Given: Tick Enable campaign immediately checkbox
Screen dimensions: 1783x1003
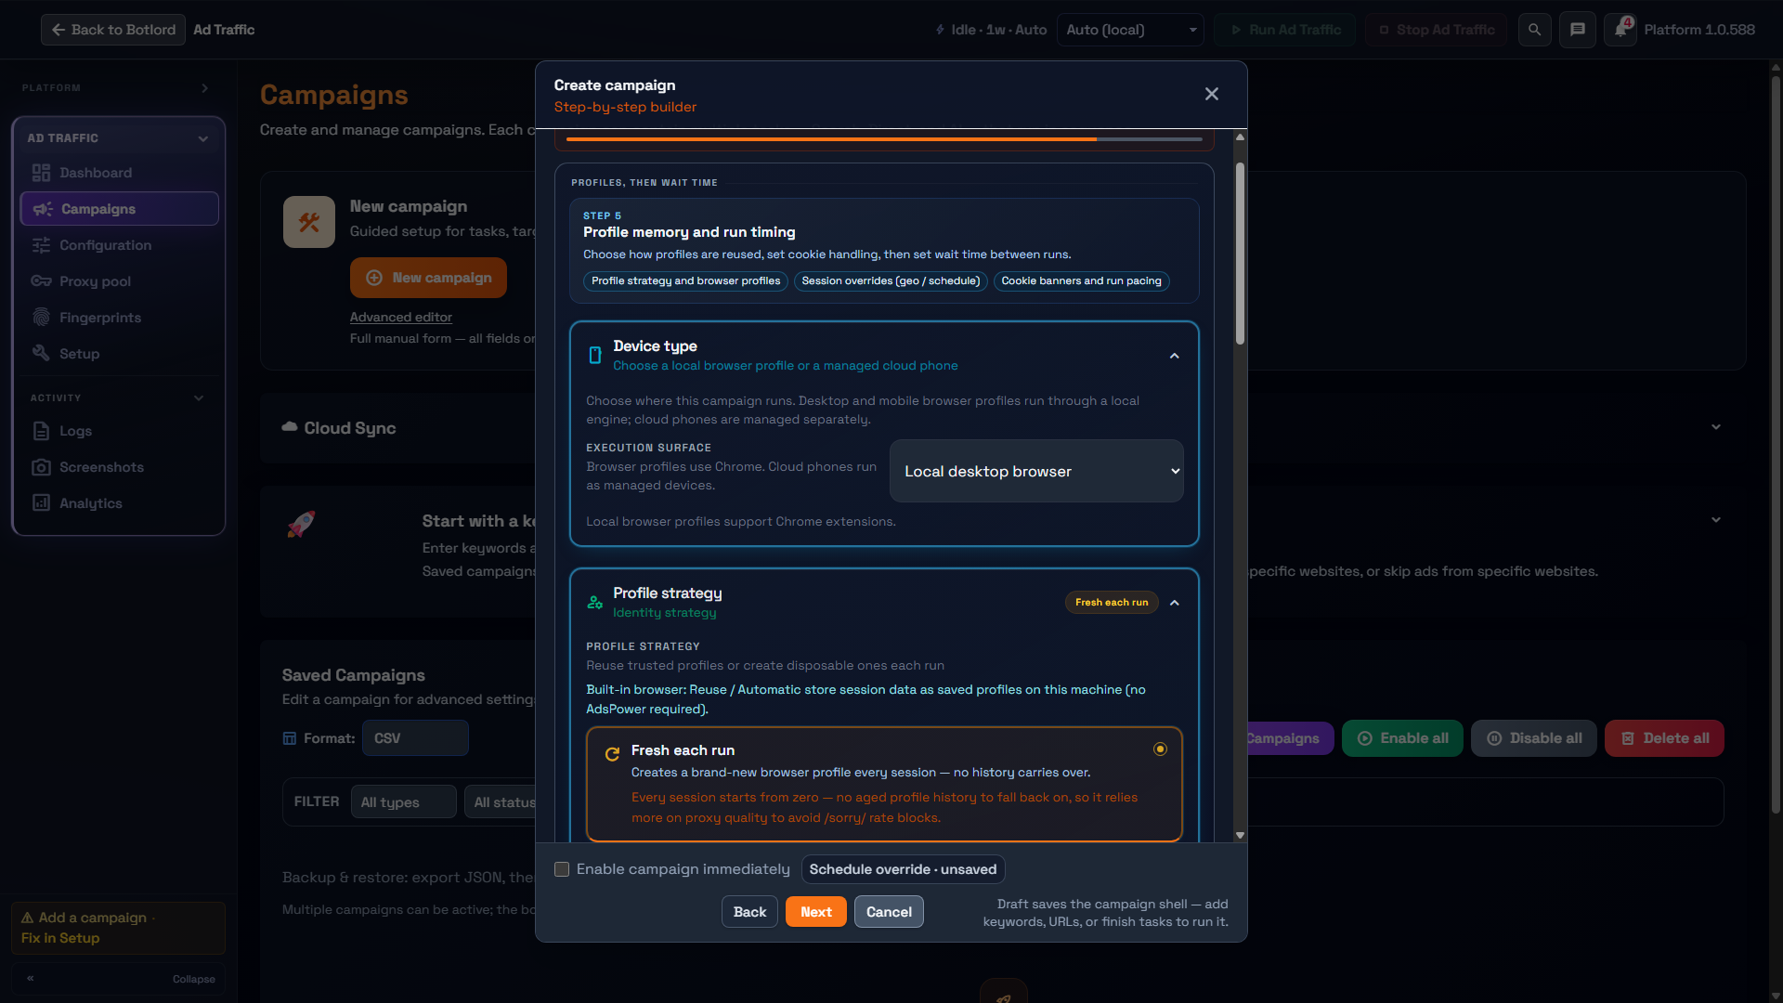Looking at the screenshot, I should tap(562, 869).
